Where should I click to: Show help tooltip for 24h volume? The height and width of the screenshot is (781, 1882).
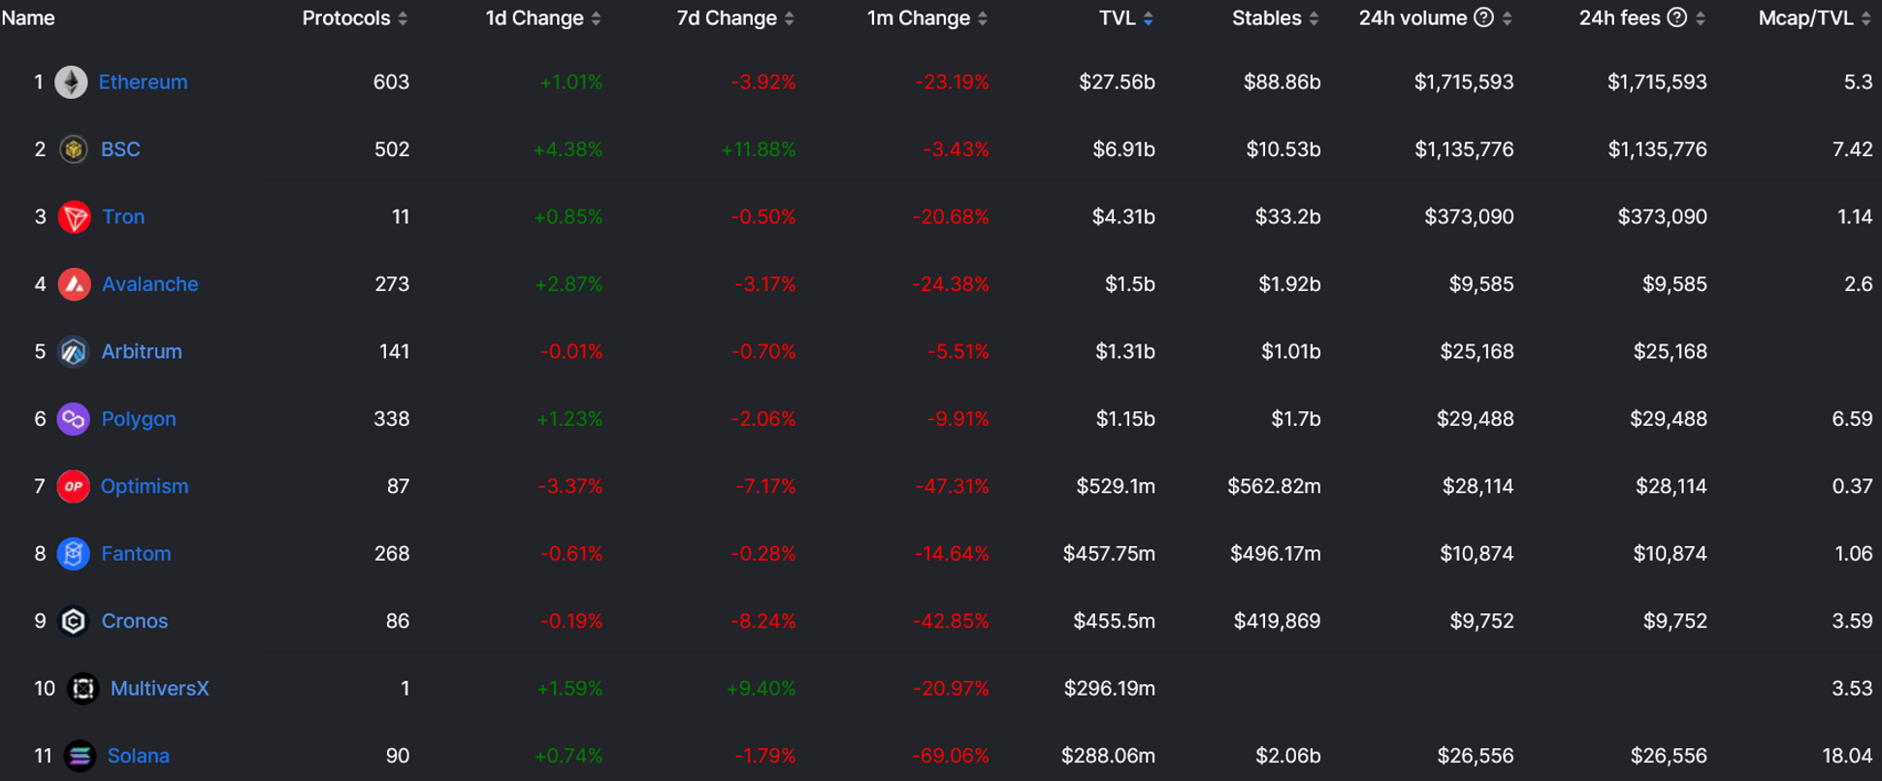(1483, 17)
